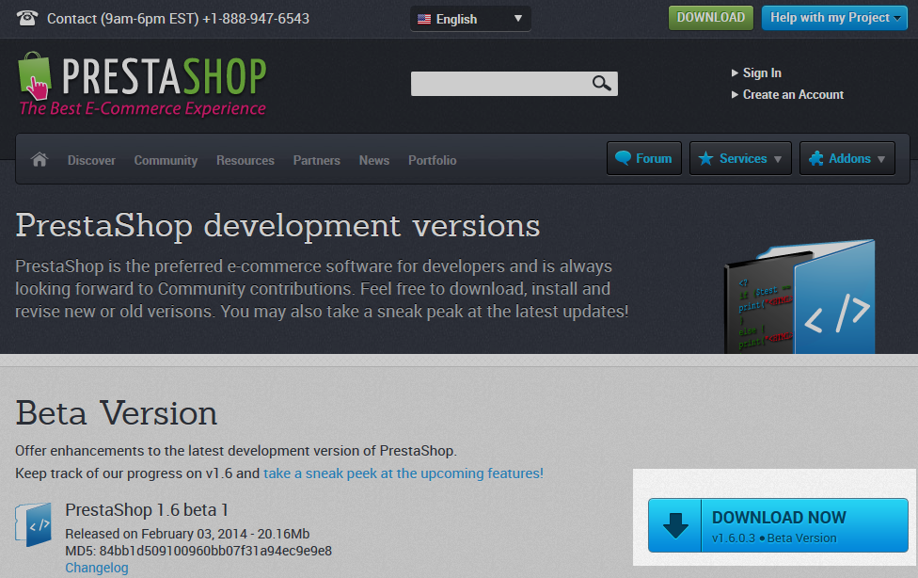Screen dimensions: 918x578
Task: Open the Partners menu
Action: pos(317,160)
